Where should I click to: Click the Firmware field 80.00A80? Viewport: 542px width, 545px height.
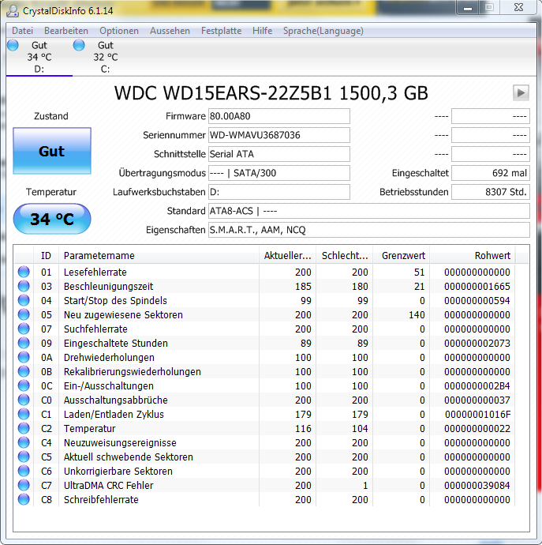coord(278,116)
